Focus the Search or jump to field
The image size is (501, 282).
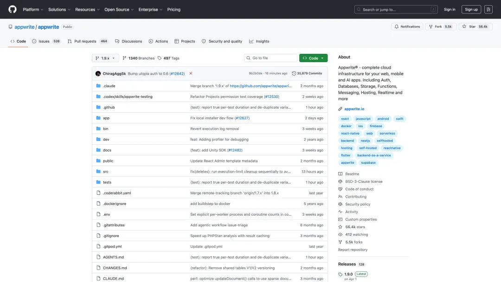point(396,10)
